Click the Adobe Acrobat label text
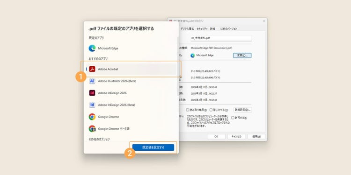This screenshot has width=351, height=175. coord(108,69)
